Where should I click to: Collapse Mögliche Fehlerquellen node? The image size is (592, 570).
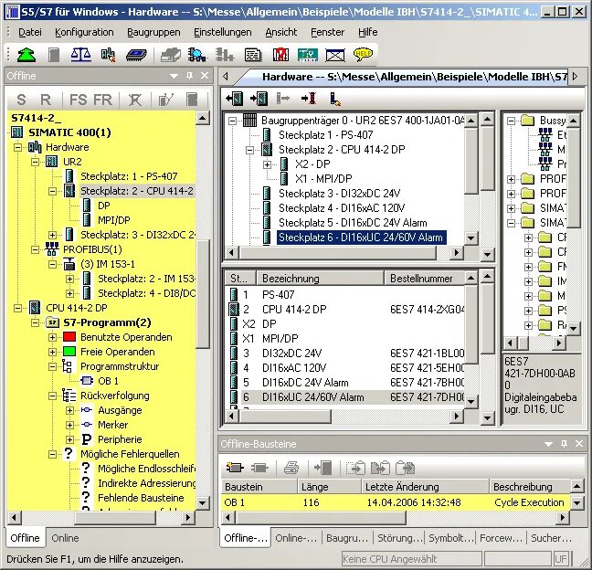(52, 454)
